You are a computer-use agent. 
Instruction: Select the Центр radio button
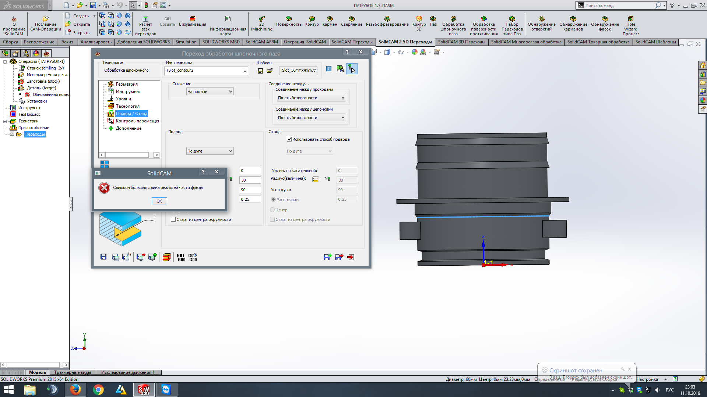(272, 210)
